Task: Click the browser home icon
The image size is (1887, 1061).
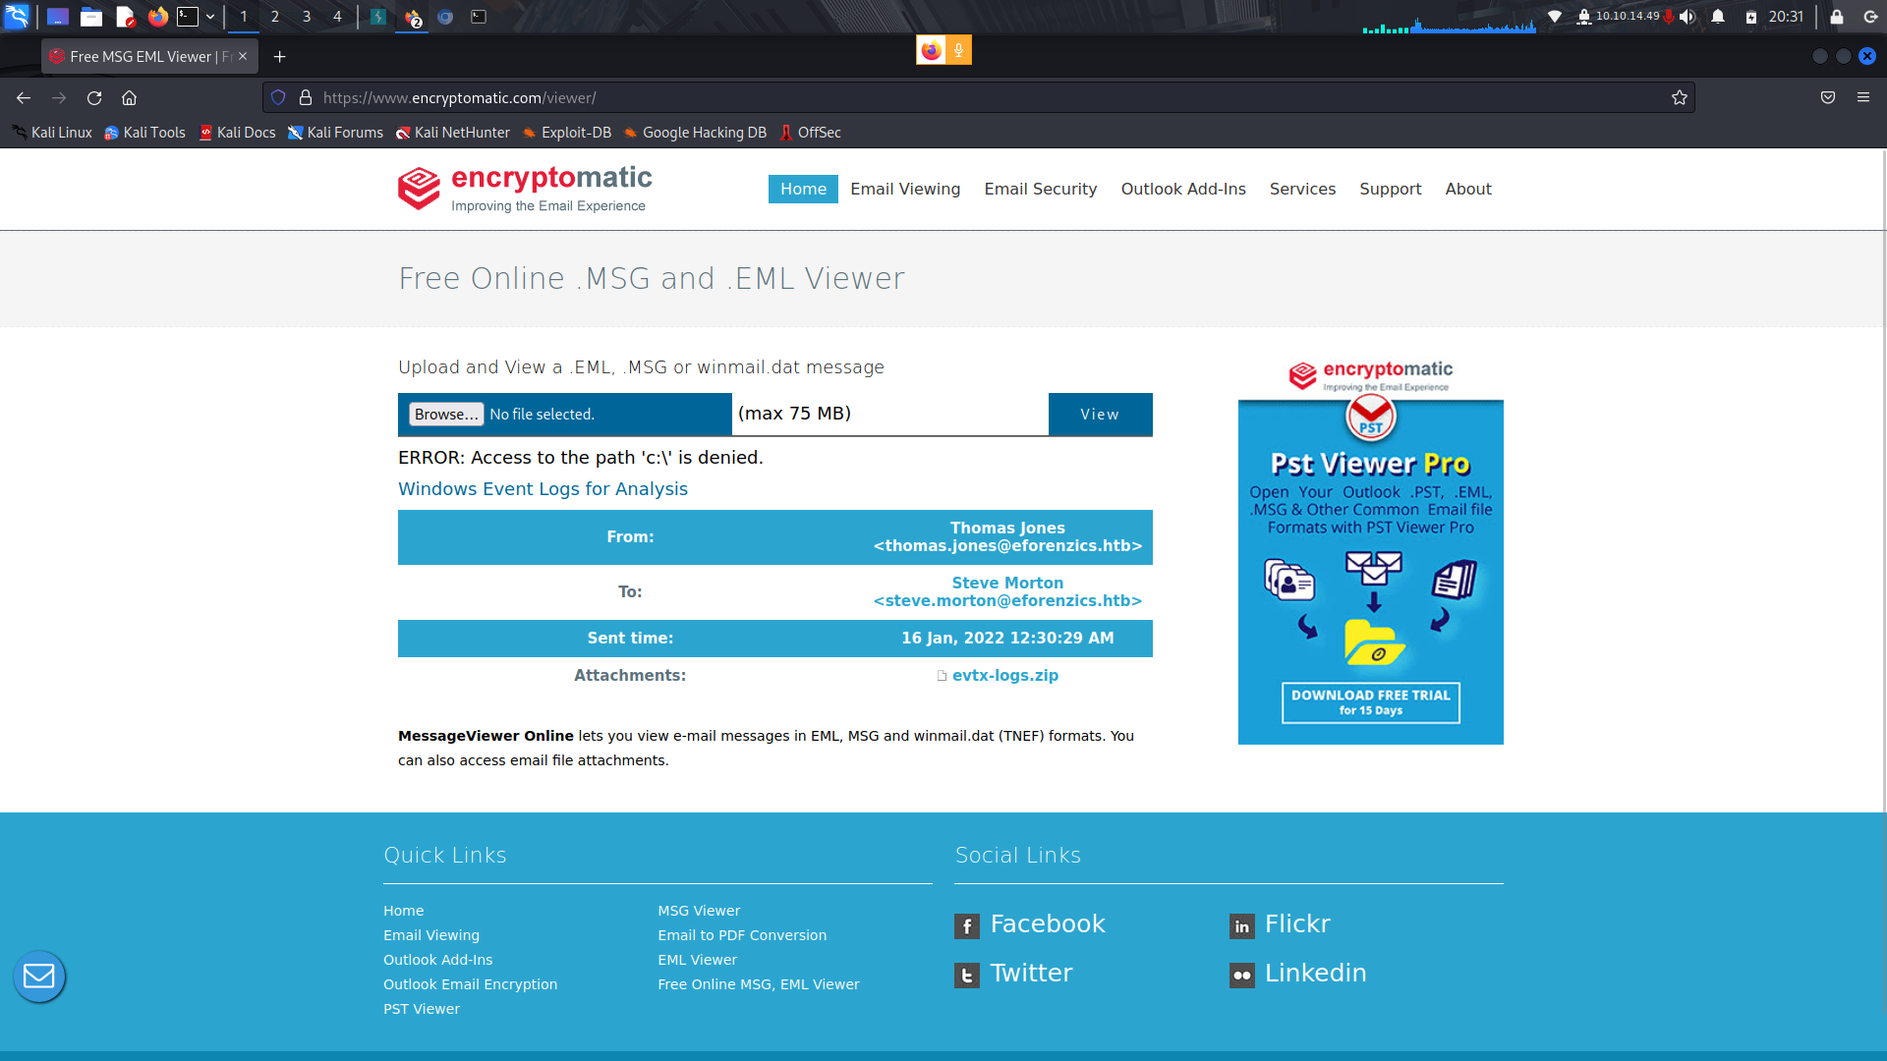Action: point(129,98)
